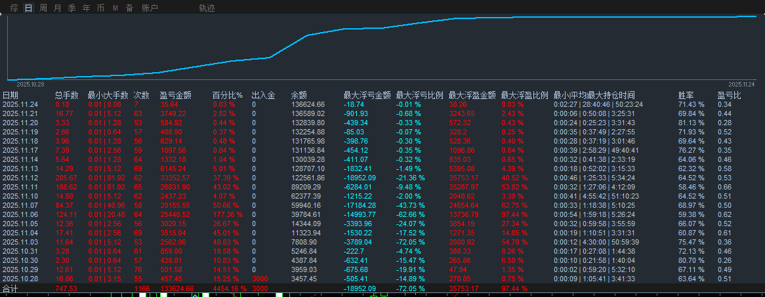
Task: Switch to the 周 weekly tab
Action: [43, 8]
